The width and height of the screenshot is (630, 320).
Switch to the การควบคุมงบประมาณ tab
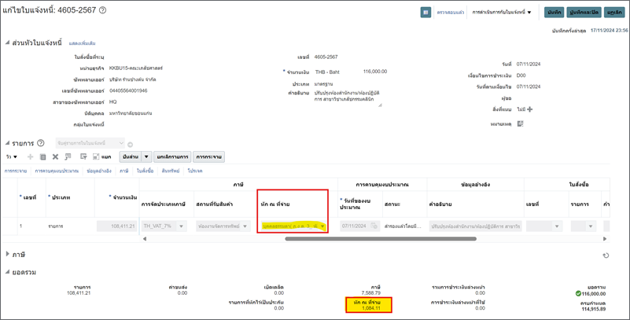point(55,171)
